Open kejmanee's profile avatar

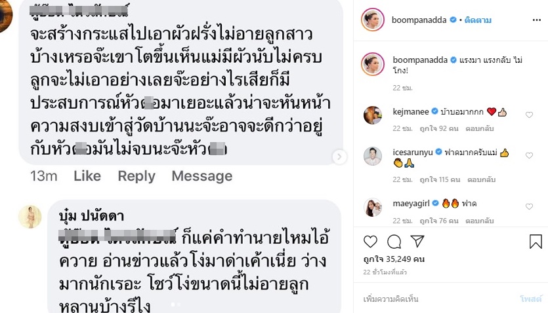[x=373, y=115]
